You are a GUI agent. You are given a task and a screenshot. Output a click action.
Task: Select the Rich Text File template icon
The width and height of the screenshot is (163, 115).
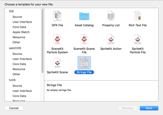click(x=137, y=16)
